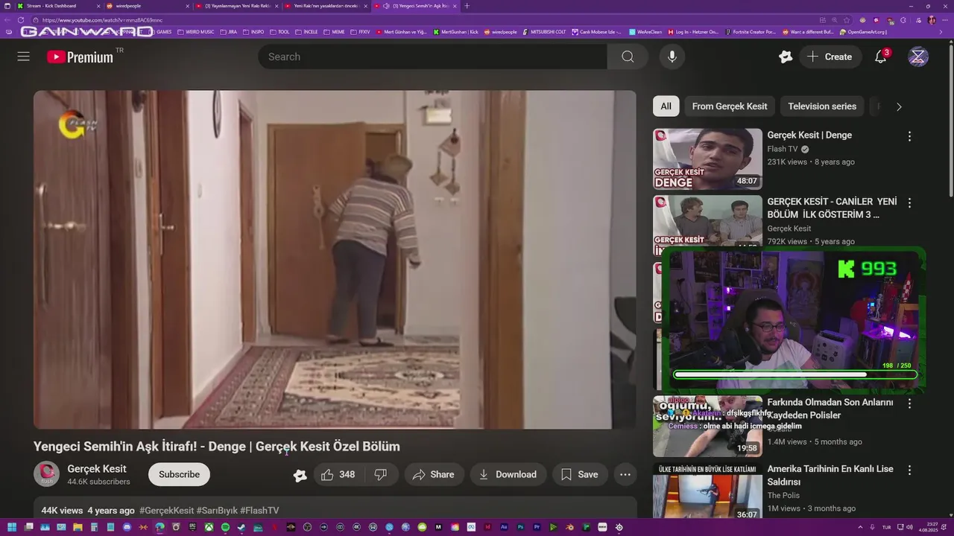Open options for Amerika Tarihinin En Kanlı video
The image size is (954, 536).
(909, 470)
